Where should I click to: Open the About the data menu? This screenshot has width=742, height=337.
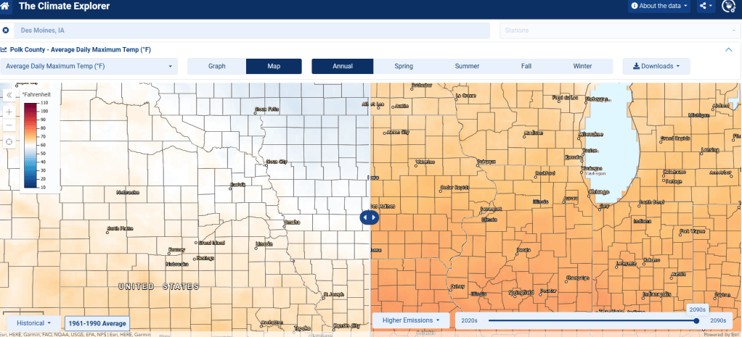(660, 7)
